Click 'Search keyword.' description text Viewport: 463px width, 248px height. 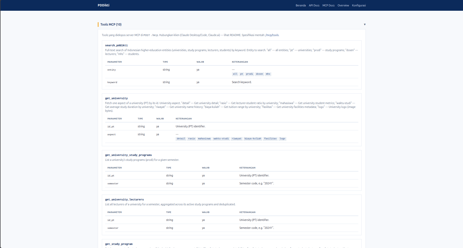(241, 82)
